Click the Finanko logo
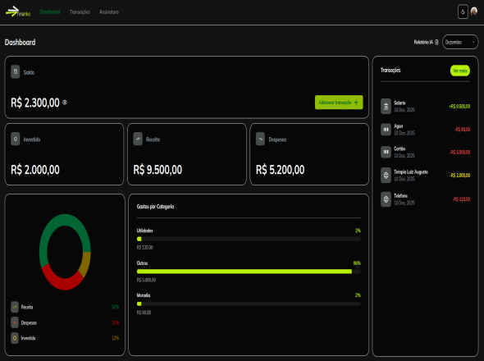The image size is (484, 361). pos(18,11)
